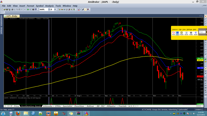Open Settings menu in the capture widget
207x116 pixels.
point(189,29)
